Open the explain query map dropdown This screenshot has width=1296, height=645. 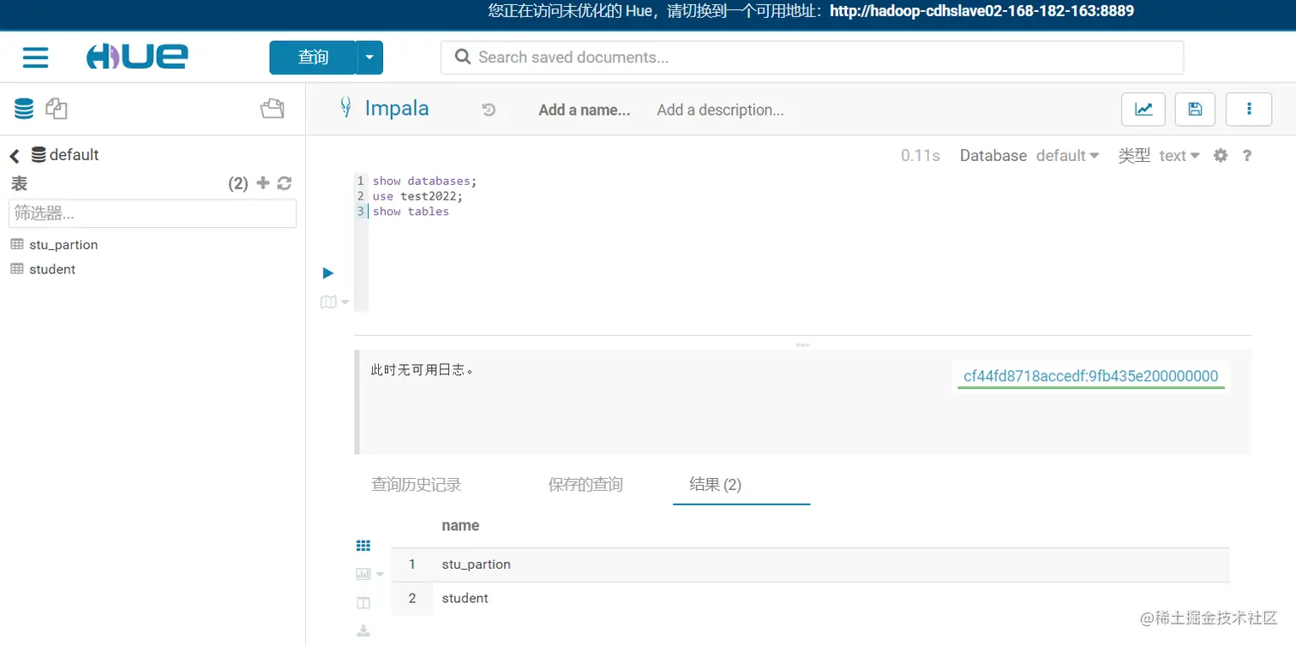coord(334,302)
